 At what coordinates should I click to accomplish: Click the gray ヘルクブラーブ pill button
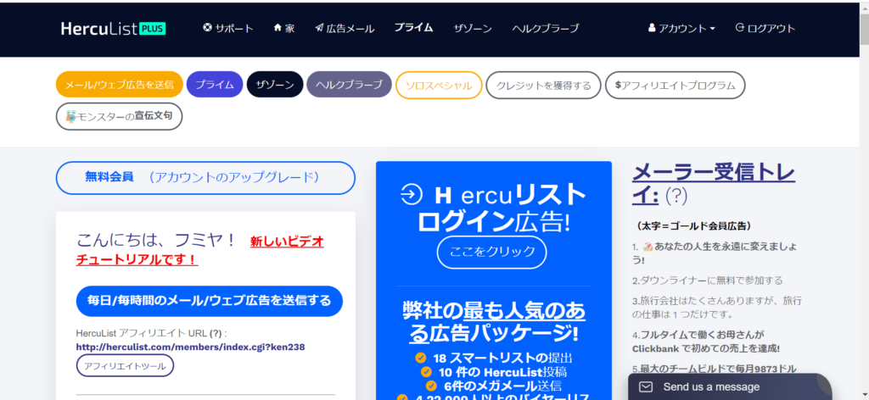click(349, 85)
